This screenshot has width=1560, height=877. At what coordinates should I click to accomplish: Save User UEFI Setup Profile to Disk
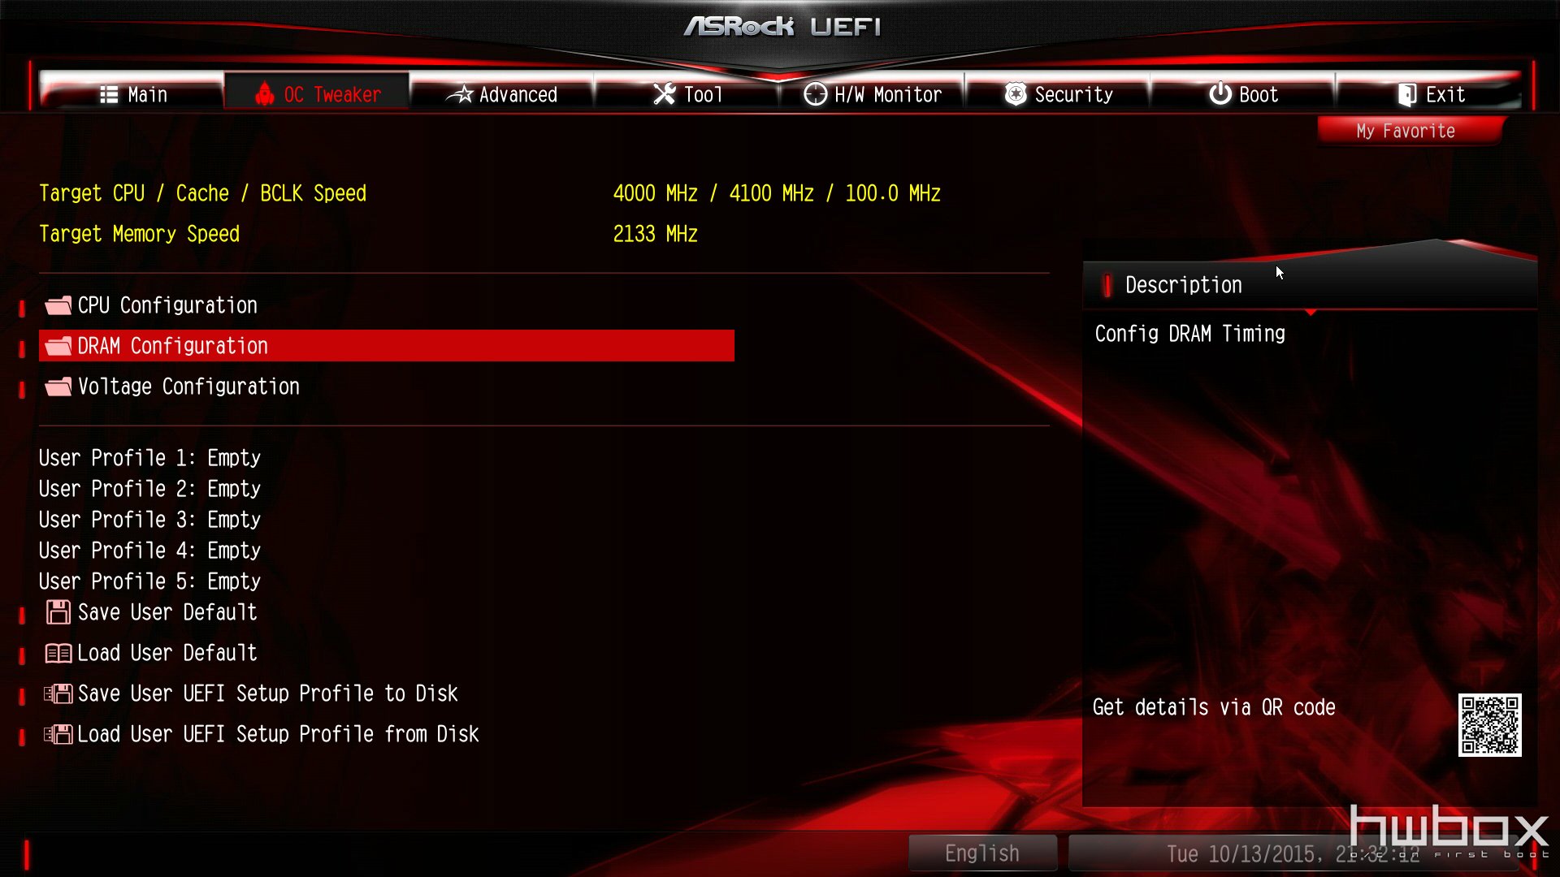pyautogui.click(x=266, y=693)
